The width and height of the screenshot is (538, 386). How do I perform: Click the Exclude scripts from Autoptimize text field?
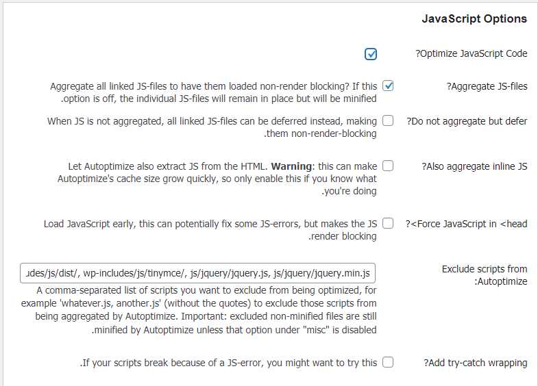click(198, 274)
